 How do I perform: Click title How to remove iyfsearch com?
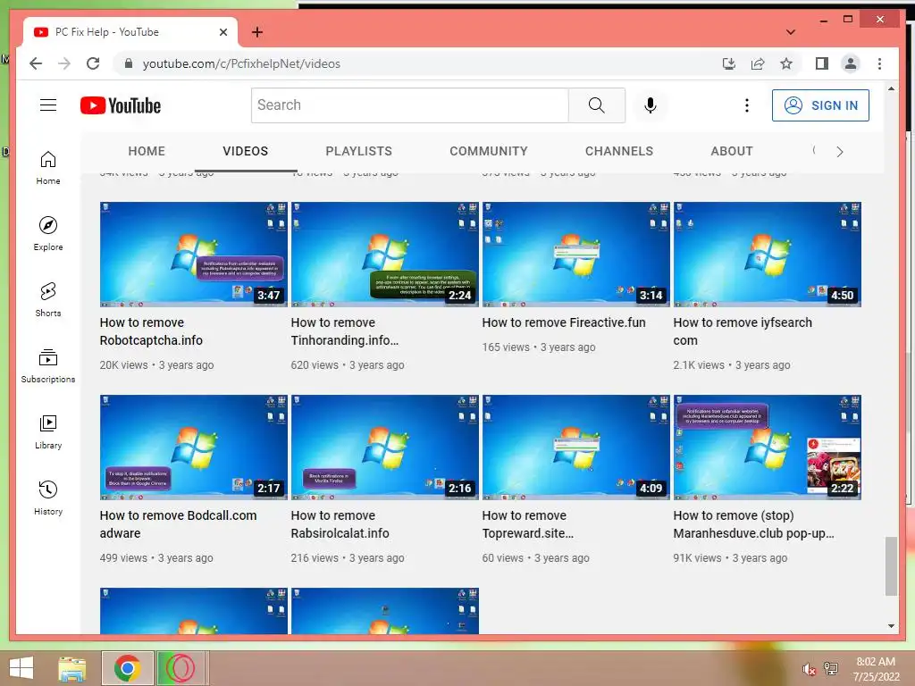coord(743,331)
